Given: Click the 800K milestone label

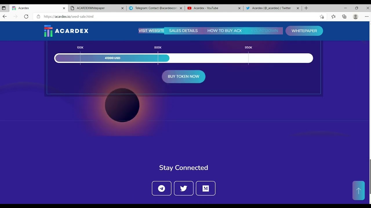Looking at the screenshot, I should click(158, 47).
